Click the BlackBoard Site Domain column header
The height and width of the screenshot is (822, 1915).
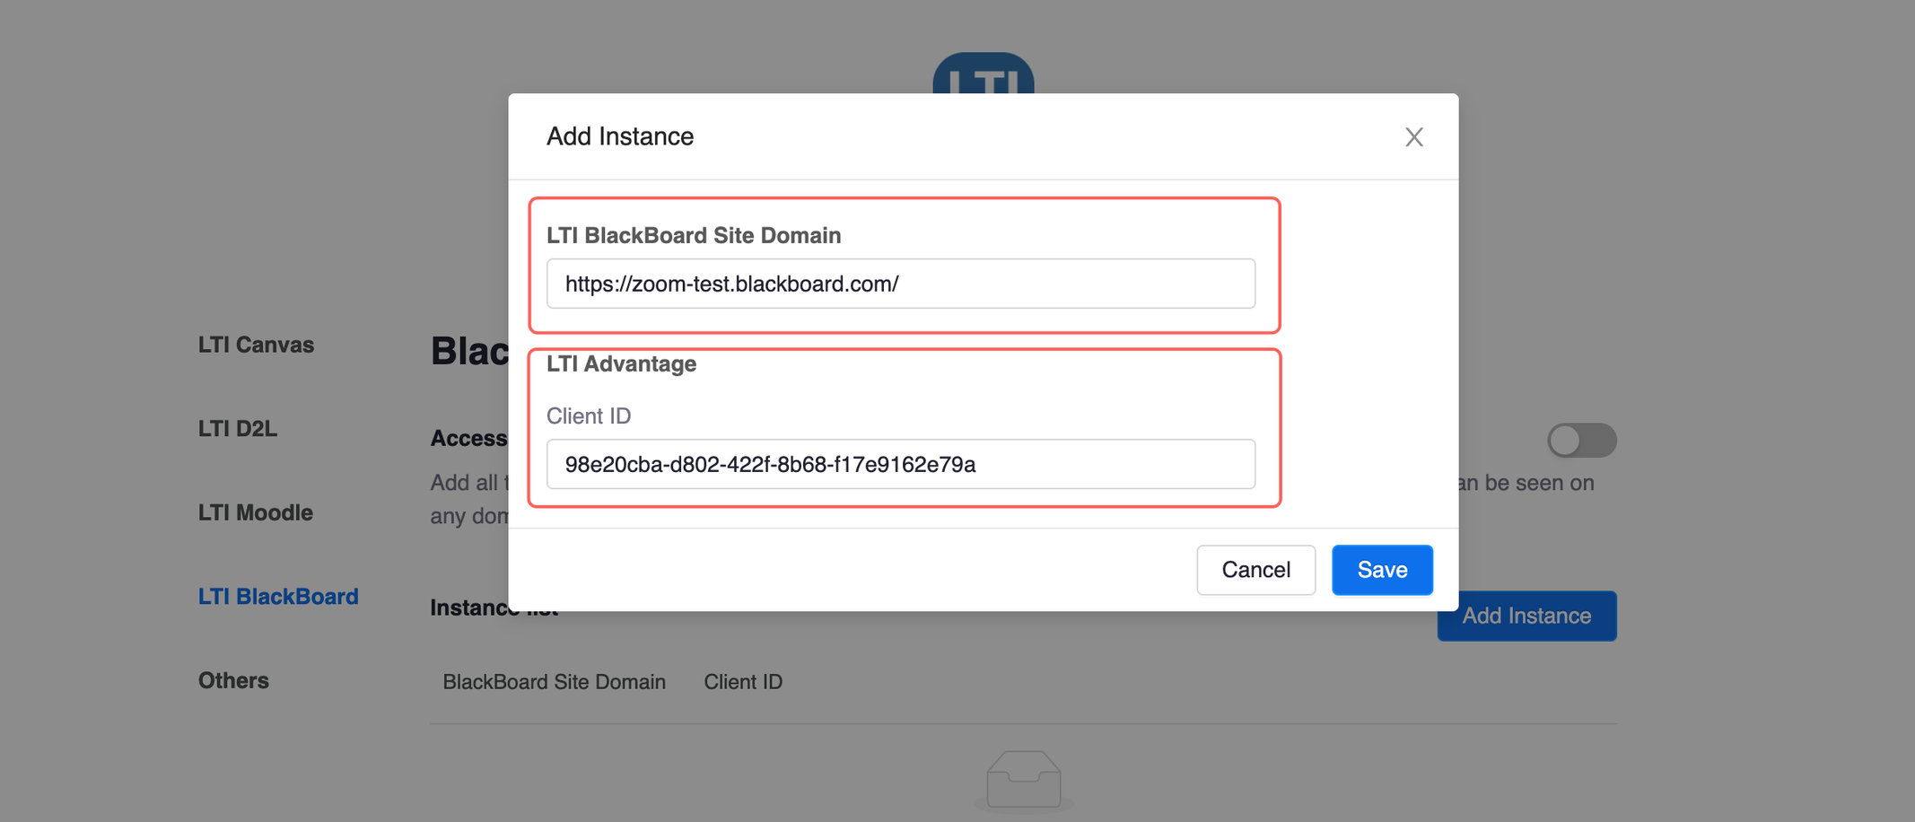point(554,682)
